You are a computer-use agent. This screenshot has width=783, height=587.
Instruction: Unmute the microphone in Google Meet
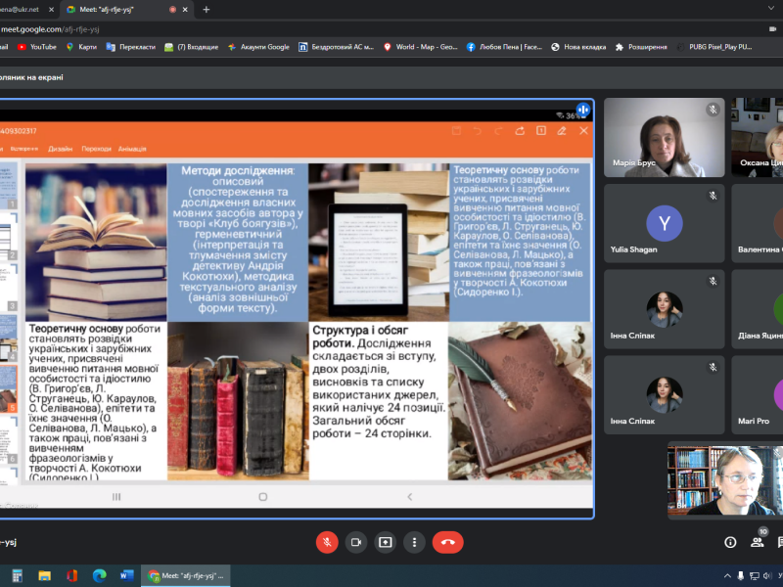coord(326,542)
